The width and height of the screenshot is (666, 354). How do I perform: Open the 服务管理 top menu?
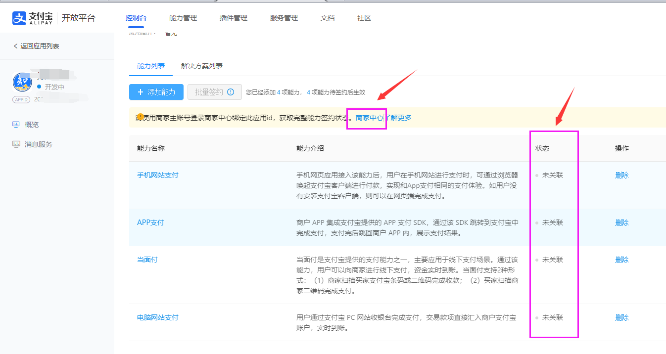coord(284,18)
